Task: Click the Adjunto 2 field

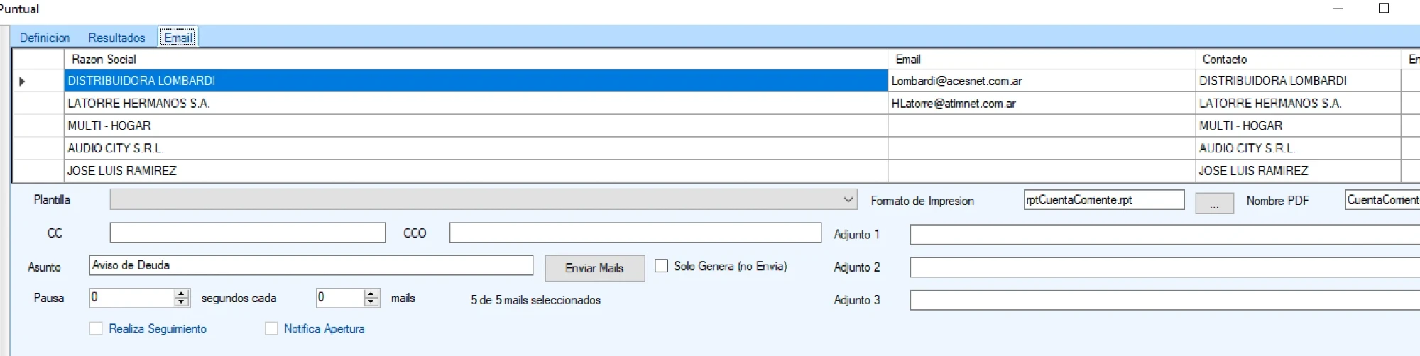Action: [1164, 267]
